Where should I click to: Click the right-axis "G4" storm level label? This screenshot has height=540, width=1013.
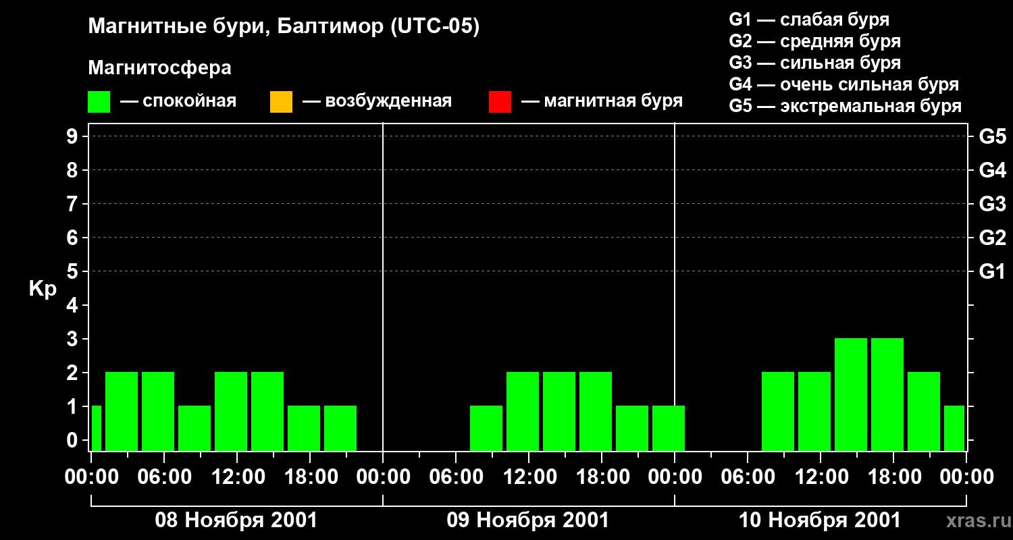(993, 170)
